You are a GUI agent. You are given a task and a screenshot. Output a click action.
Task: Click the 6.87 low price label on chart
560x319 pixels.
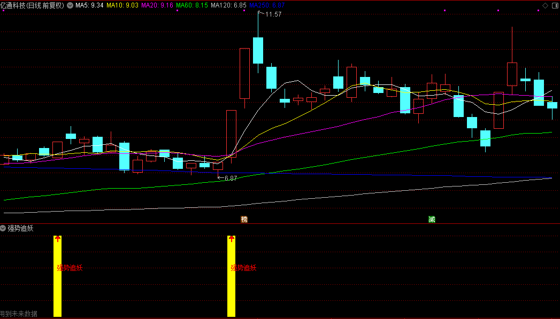(x=231, y=178)
